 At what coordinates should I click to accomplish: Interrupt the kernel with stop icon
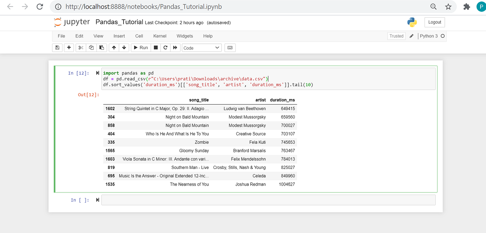156,47
